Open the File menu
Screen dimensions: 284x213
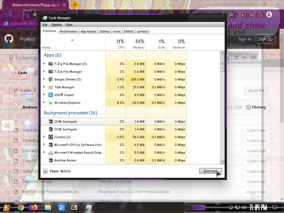coord(45,25)
